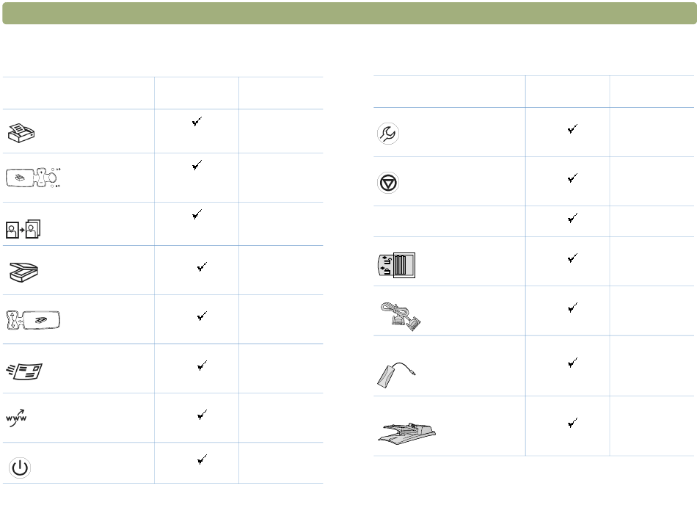This screenshot has height=505, width=697.
Task: Select the lock and unlock panel icon
Action: point(396,266)
